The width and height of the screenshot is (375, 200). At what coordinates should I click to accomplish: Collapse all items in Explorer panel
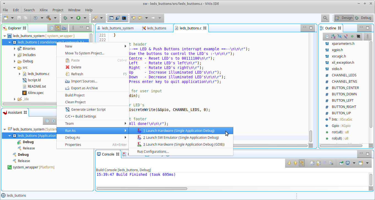(x=51, y=28)
